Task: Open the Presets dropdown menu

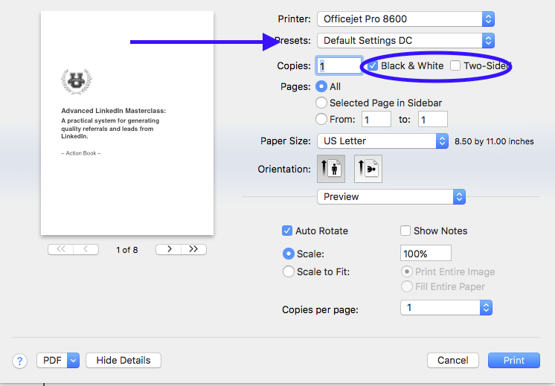Action: [x=405, y=41]
